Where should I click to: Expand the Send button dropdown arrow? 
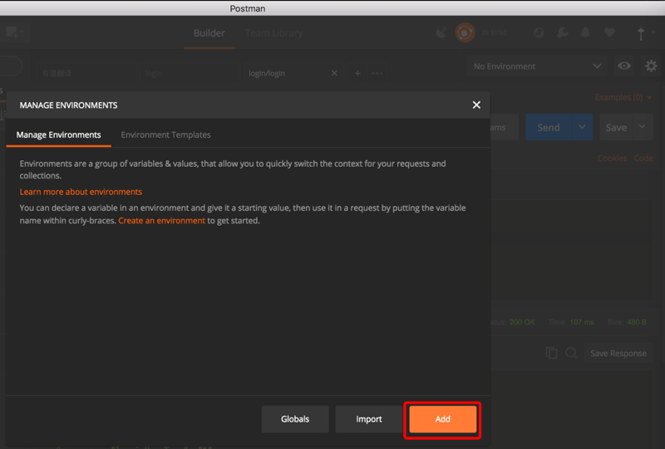[x=582, y=127]
